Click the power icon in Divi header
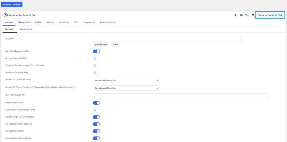The width and height of the screenshot is (287, 142). click(x=241, y=15)
